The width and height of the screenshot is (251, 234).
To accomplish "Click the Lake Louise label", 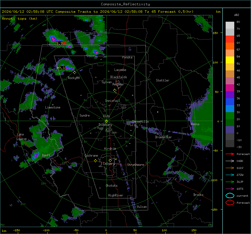I will pyautogui.click(x=22, y=137).
